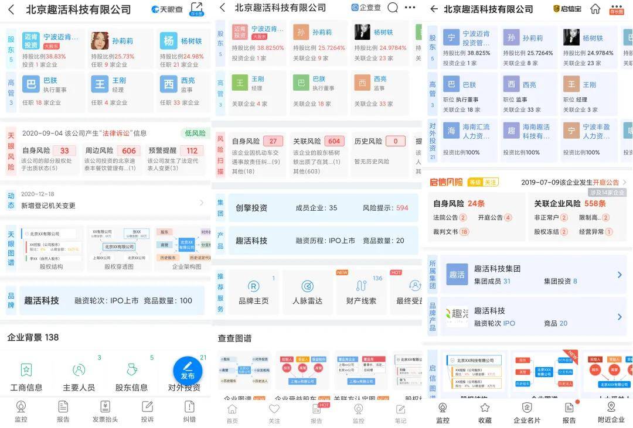Tap 周边风险 606 in 天眼查
633x428 pixels.
point(113,159)
